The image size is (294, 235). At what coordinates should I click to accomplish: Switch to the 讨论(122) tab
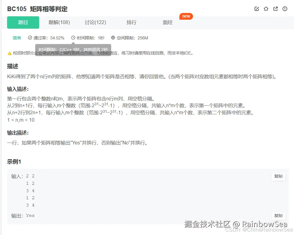(95, 22)
